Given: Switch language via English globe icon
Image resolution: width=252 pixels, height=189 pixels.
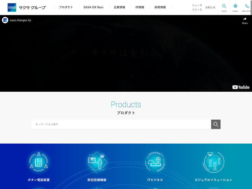Looking at the screenshot, I should point(235,7).
